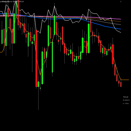Click the overlapping chart title text at top-left
Screen dimensions: 131x131
(x=12, y=2)
